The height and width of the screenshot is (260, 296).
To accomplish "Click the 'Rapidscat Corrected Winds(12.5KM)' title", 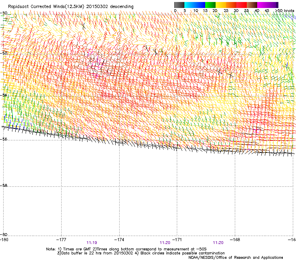I will click(x=46, y=7).
